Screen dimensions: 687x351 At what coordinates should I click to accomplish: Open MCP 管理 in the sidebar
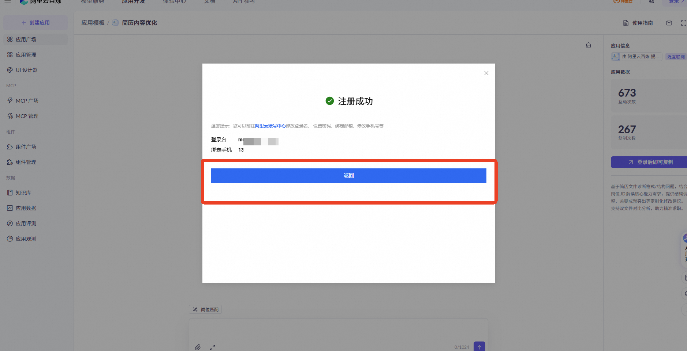tap(36, 116)
